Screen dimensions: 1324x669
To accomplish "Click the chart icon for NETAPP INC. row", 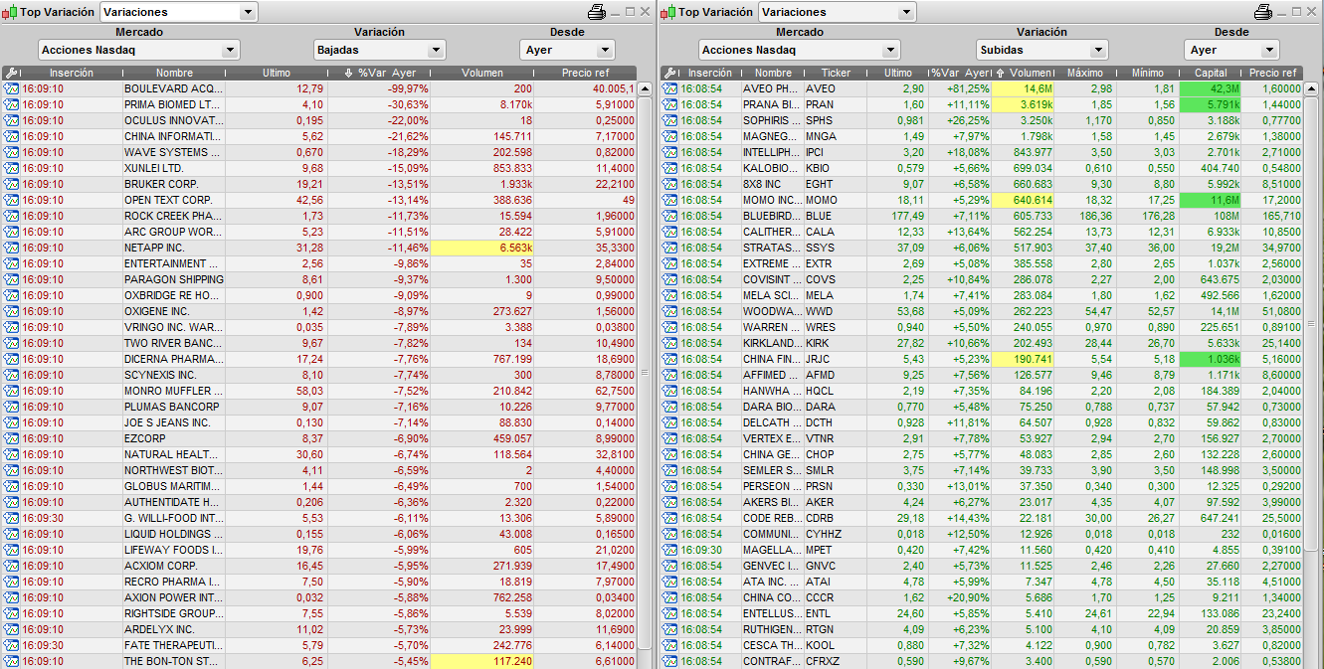I will pyautogui.click(x=11, y=248).
